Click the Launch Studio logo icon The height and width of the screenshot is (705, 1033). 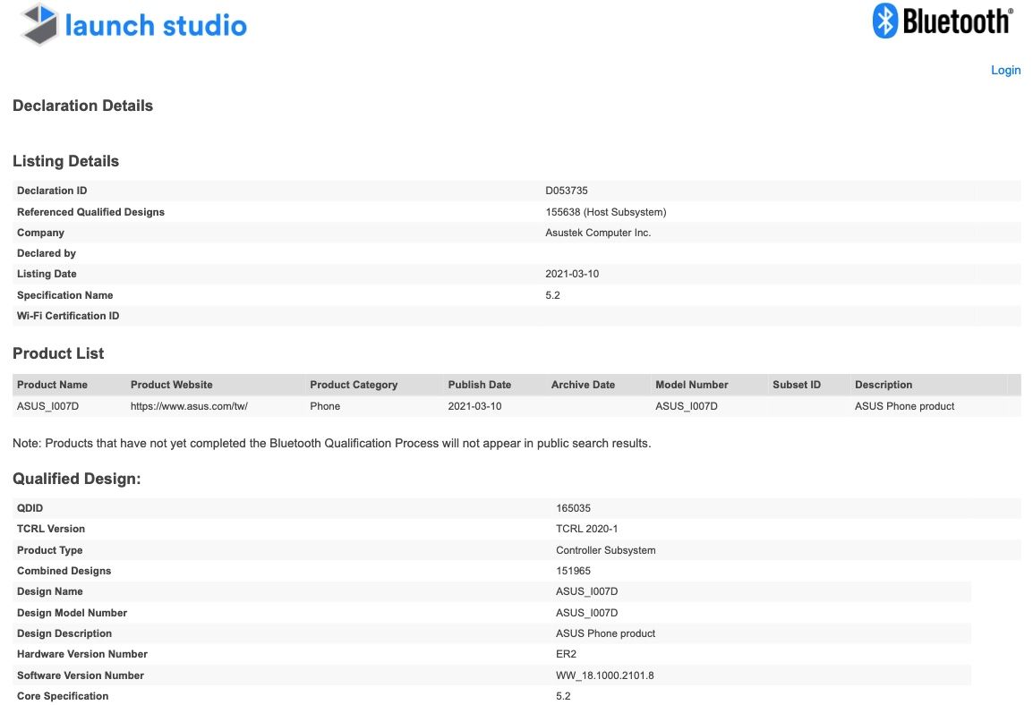(40, 24)
